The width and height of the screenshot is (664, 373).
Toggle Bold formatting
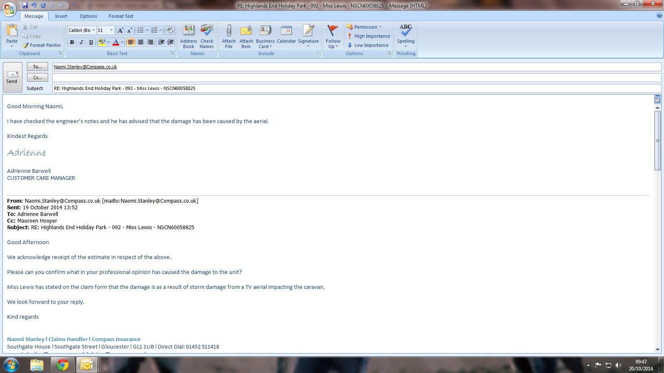[72, 42]
